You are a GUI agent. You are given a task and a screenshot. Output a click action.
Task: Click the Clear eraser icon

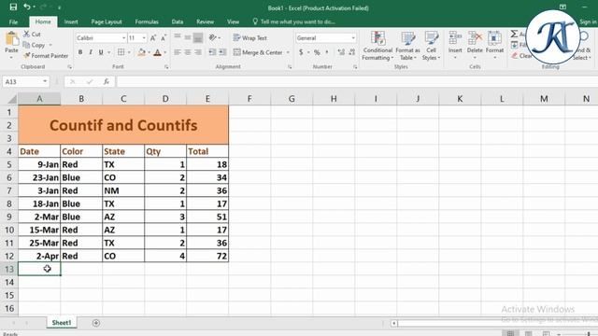pyautogui.click(x=515, y=56)
